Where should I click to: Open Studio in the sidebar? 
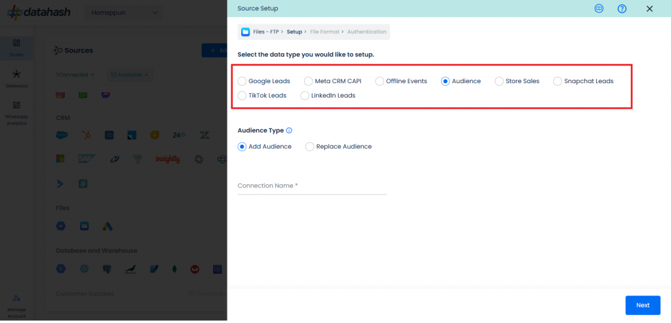(x=16, y=48)
